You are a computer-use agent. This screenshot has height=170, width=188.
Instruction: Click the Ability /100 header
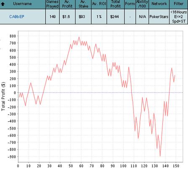click(x=142, y=4)
